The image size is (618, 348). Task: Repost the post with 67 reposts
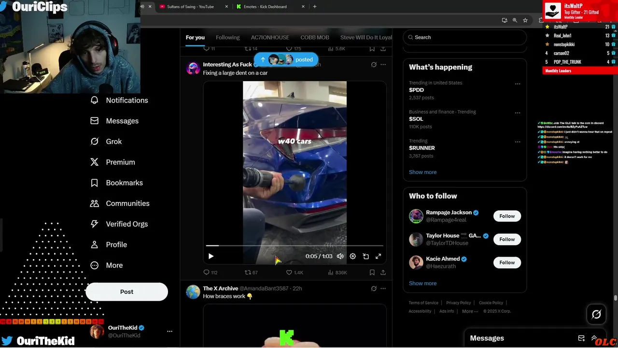coord(251,273)
